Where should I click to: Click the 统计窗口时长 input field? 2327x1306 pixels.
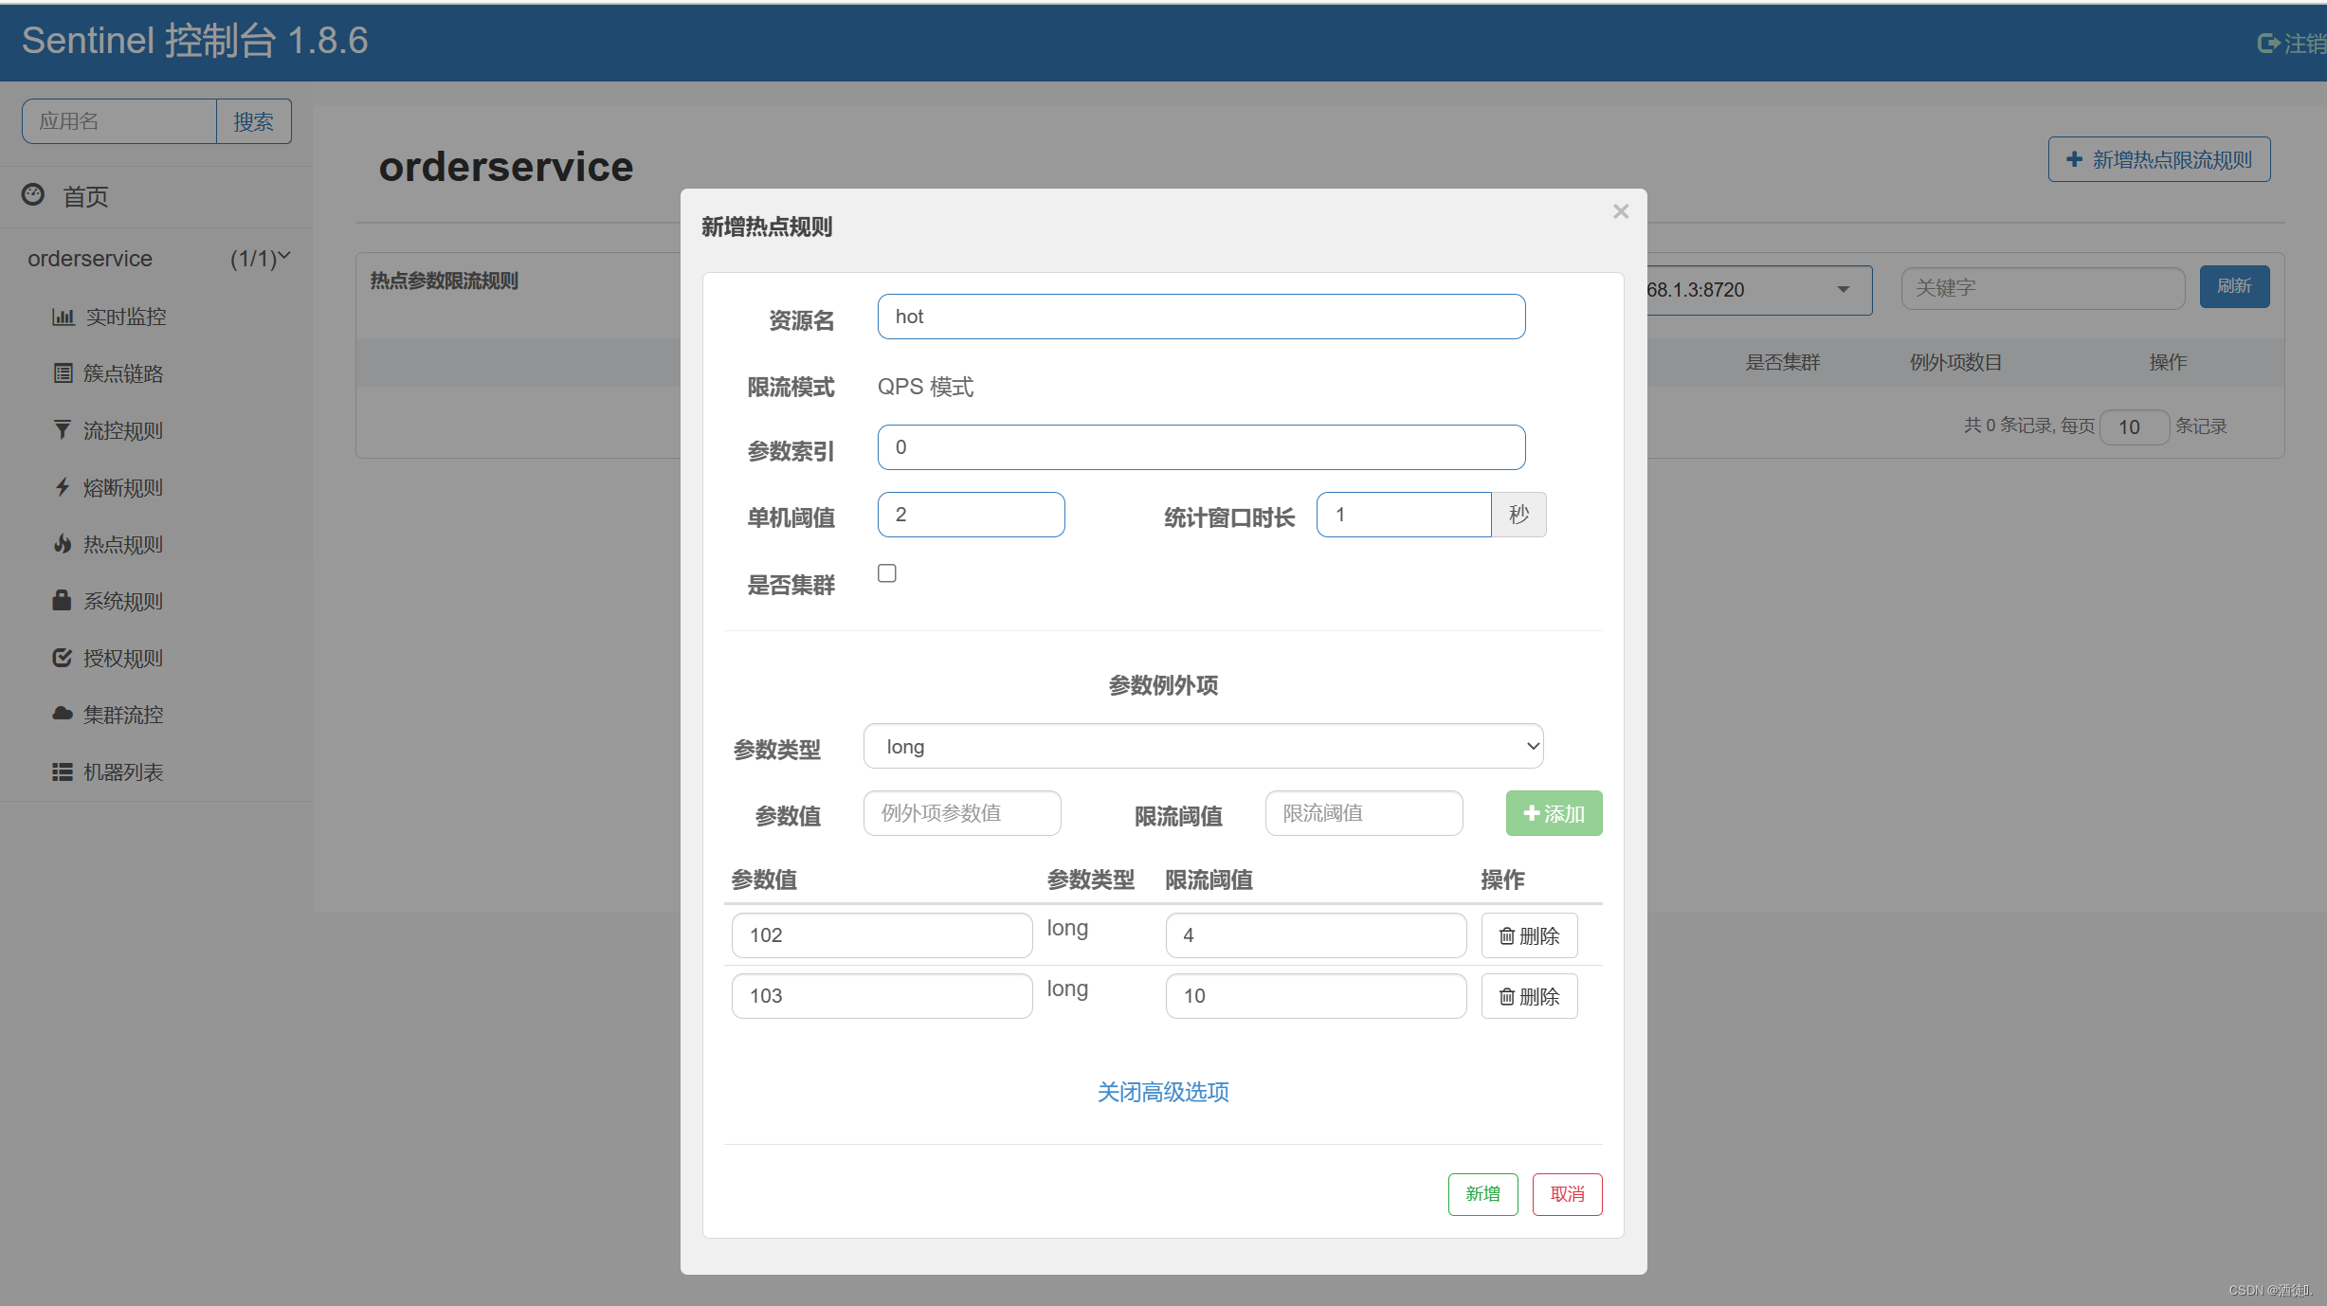(1404, 515)
